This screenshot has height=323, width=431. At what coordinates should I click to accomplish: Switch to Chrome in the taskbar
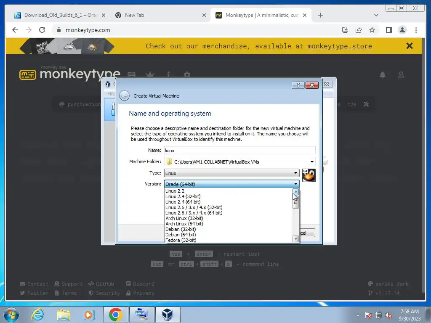point(115,315)
